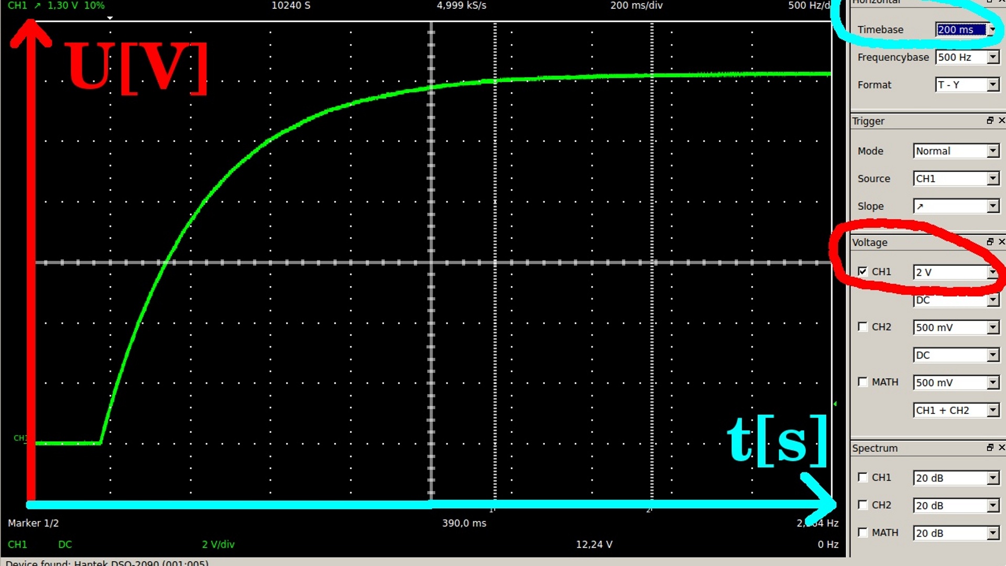Click trigger position marker atop graph
The image size is (1006, 566).
pyautogui.click(x=110, y=18)
